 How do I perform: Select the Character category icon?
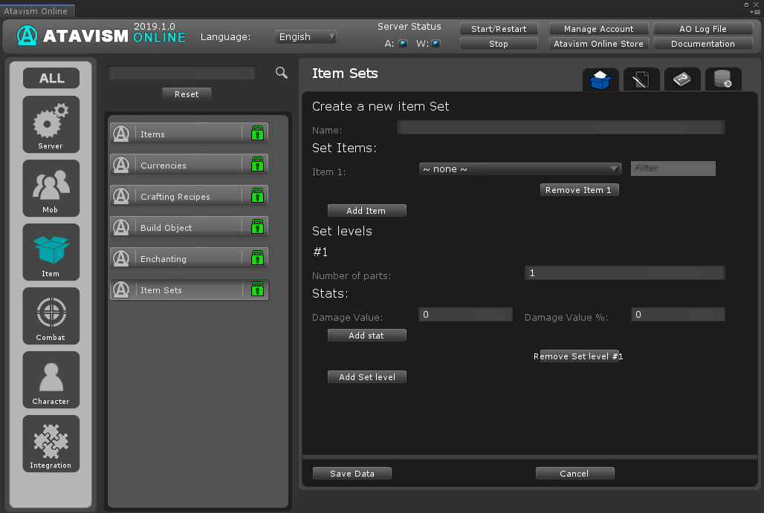tap(51, 379)
